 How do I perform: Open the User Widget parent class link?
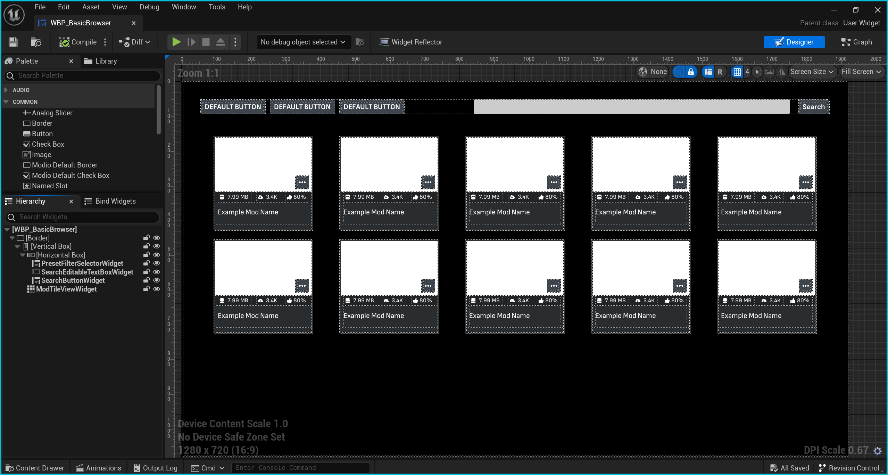[x=862, y=23]
